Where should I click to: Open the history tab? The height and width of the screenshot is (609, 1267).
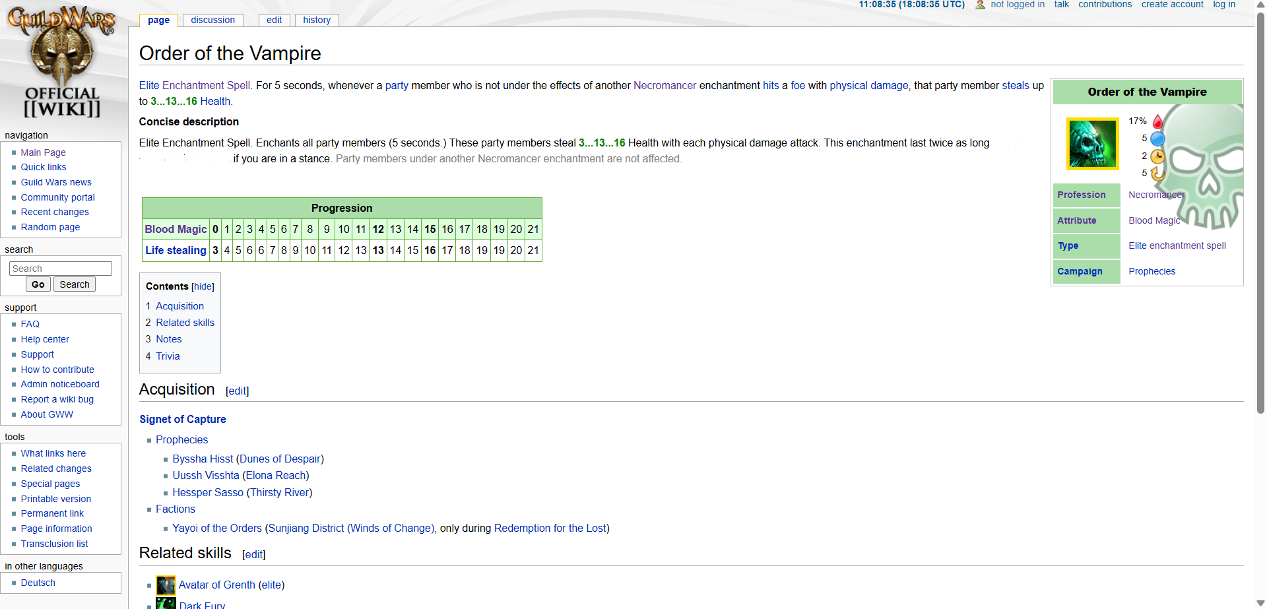click(317, 20)
